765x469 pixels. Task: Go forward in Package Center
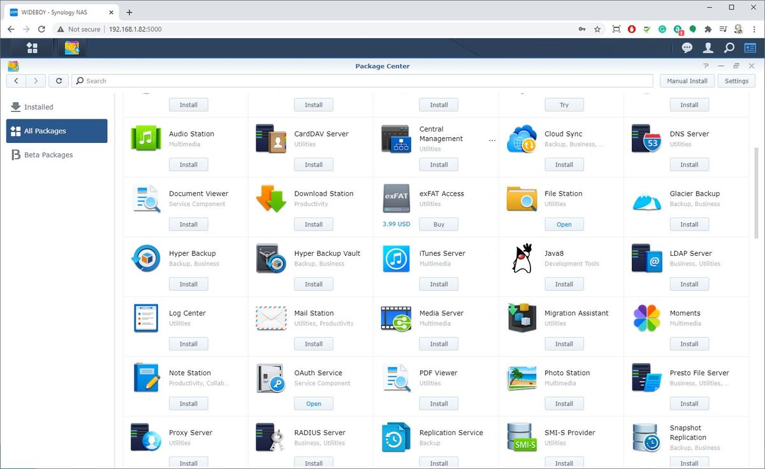tap(36, 81)
